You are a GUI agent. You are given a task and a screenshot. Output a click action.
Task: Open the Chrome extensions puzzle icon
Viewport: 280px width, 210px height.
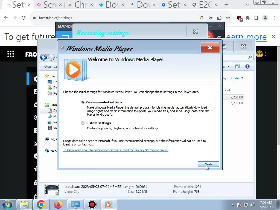248,18
